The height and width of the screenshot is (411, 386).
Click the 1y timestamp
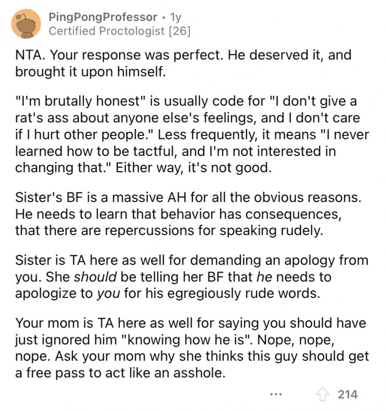coord(175,18)
